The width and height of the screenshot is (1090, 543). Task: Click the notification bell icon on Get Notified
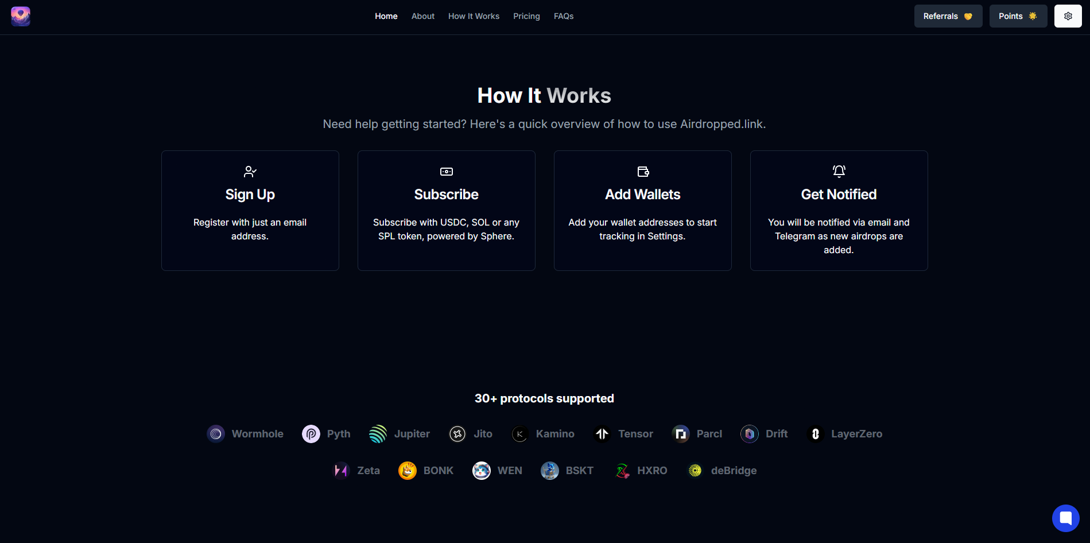[x=839, y=171]
